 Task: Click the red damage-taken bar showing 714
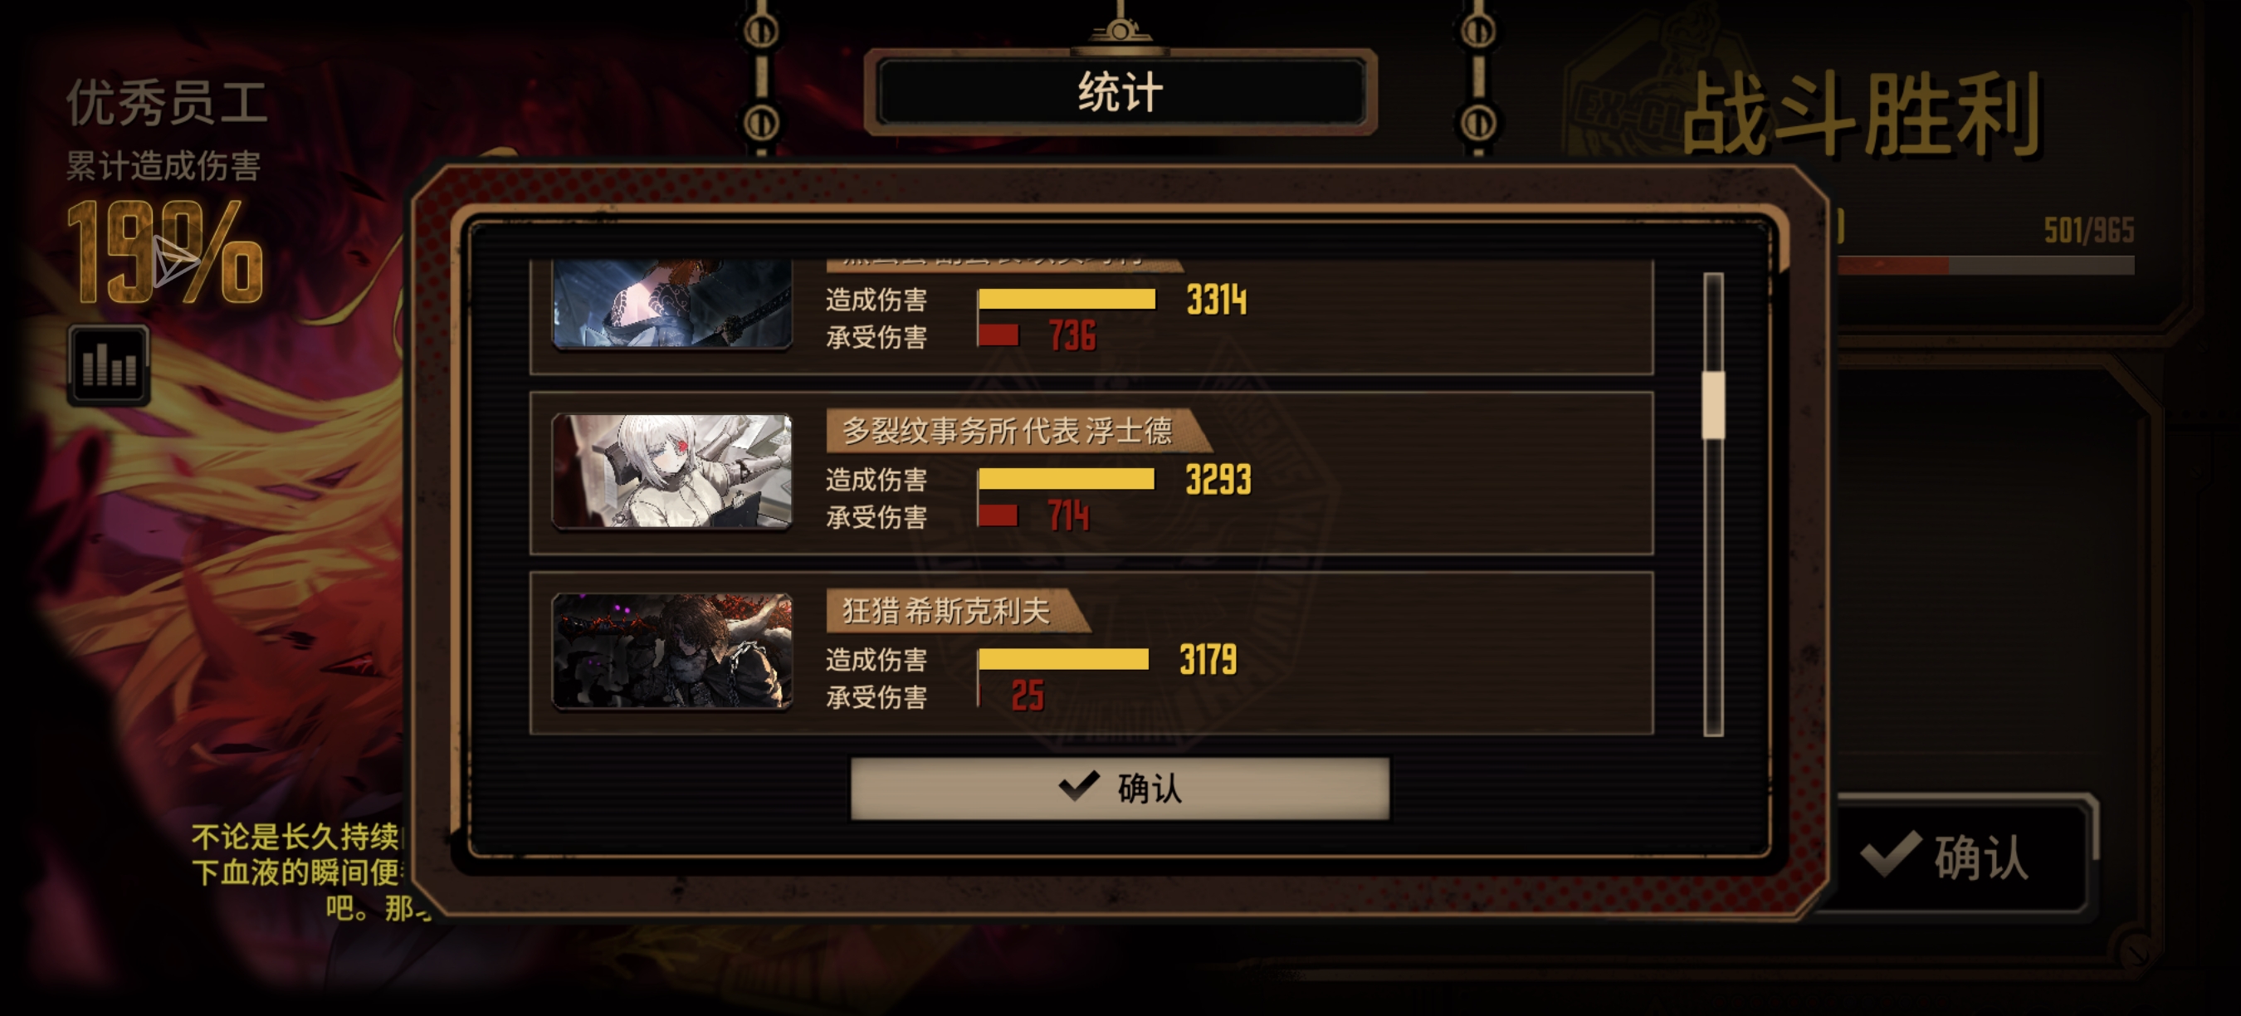[998, 515]
